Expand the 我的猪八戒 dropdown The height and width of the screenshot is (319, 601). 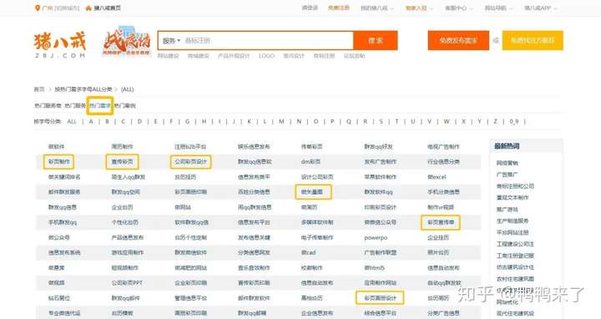point(376,8)
